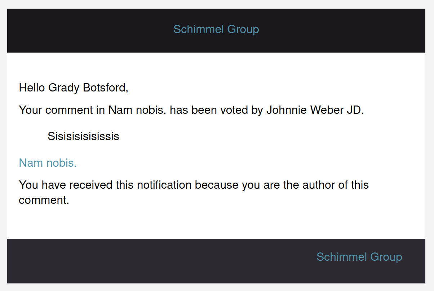Click the empty left side of the dark footer bar
434x291 pixels.
tap(108, 261)
